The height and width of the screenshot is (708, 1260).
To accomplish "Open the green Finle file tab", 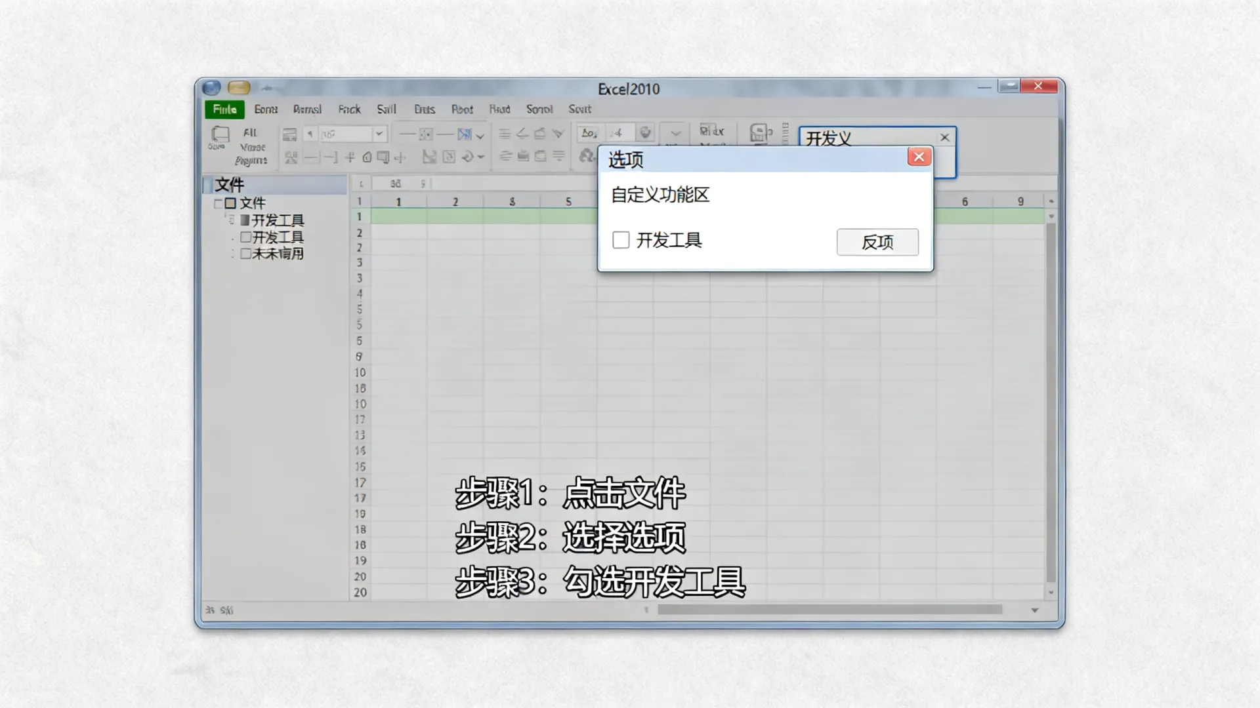I will (224, 109).
